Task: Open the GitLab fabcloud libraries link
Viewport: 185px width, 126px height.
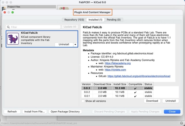Action: click(139, 76)
